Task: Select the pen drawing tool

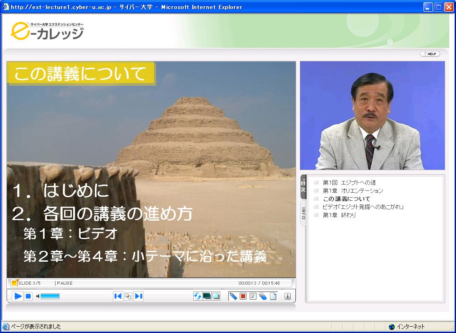Action: pos(233,296)
